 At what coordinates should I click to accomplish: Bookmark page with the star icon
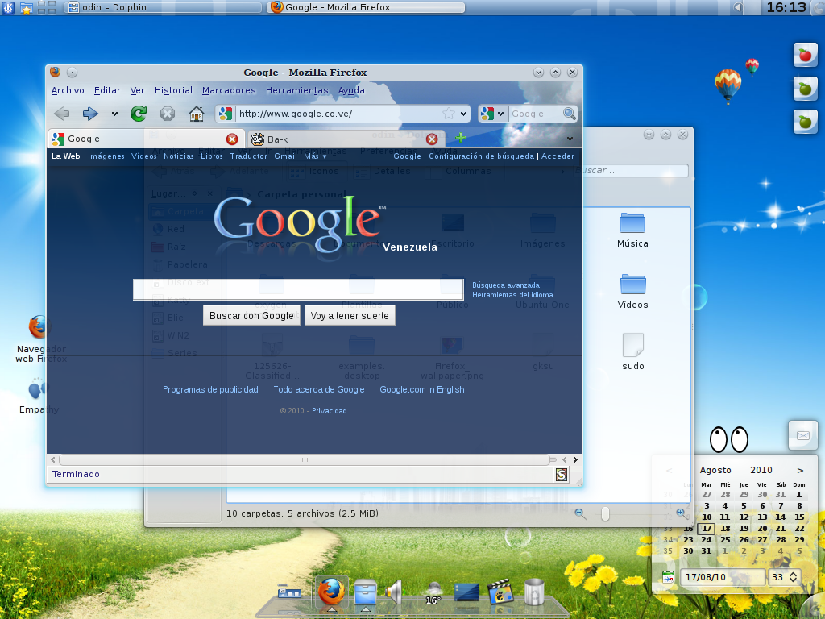pyautogui.click(x=448, y=113)
